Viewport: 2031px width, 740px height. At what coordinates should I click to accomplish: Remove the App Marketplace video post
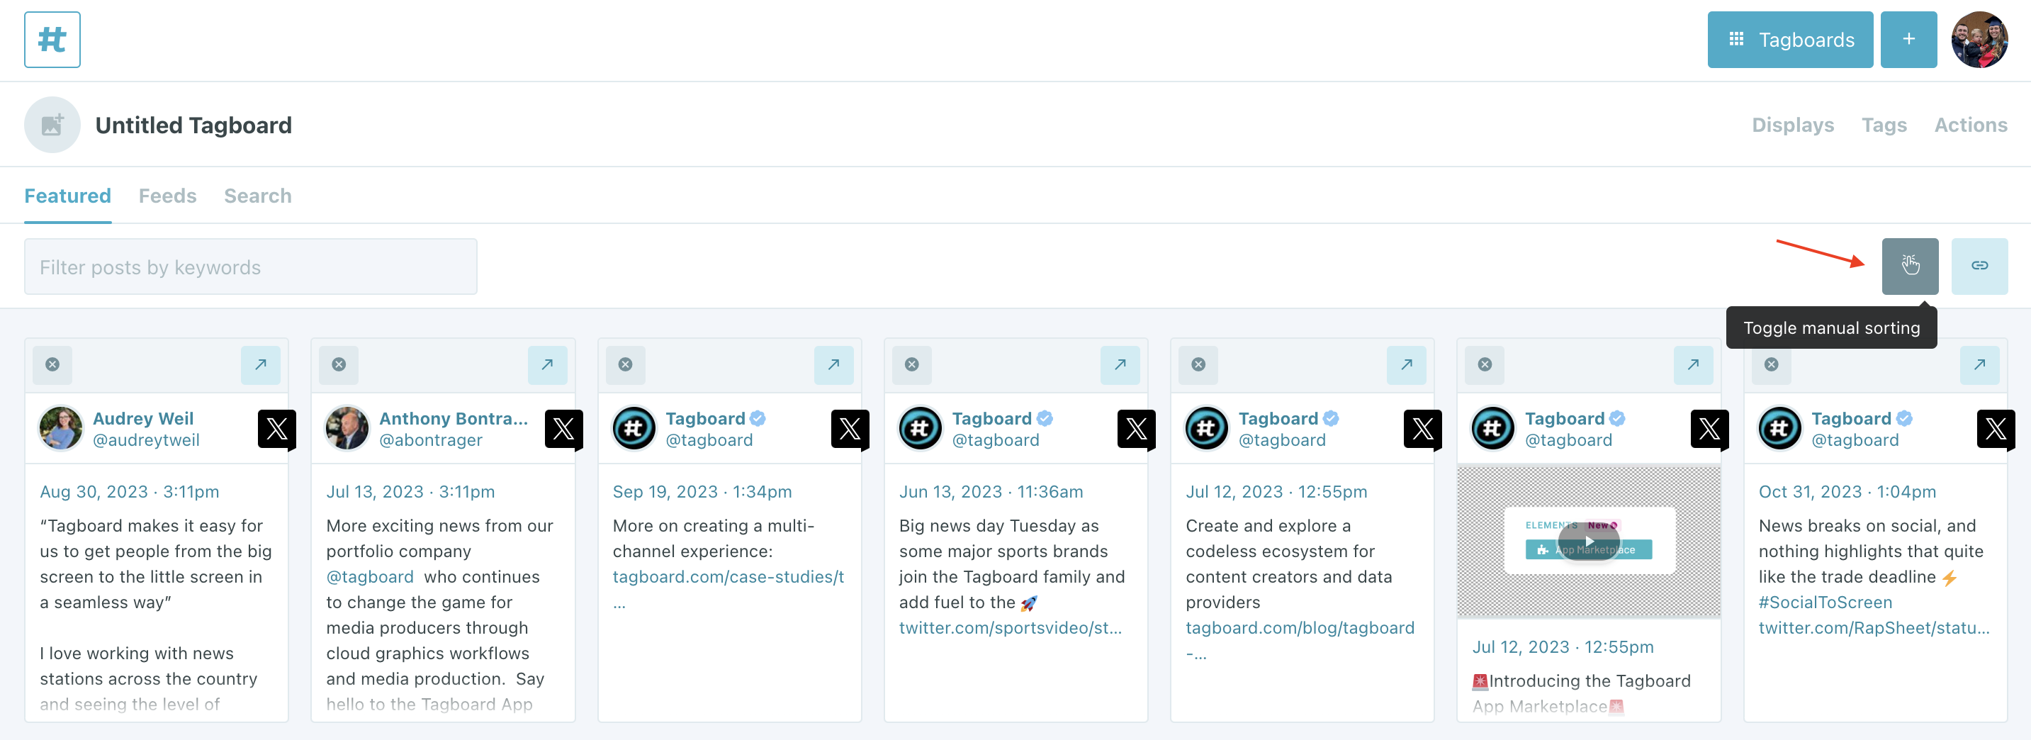pos(1485,364)
